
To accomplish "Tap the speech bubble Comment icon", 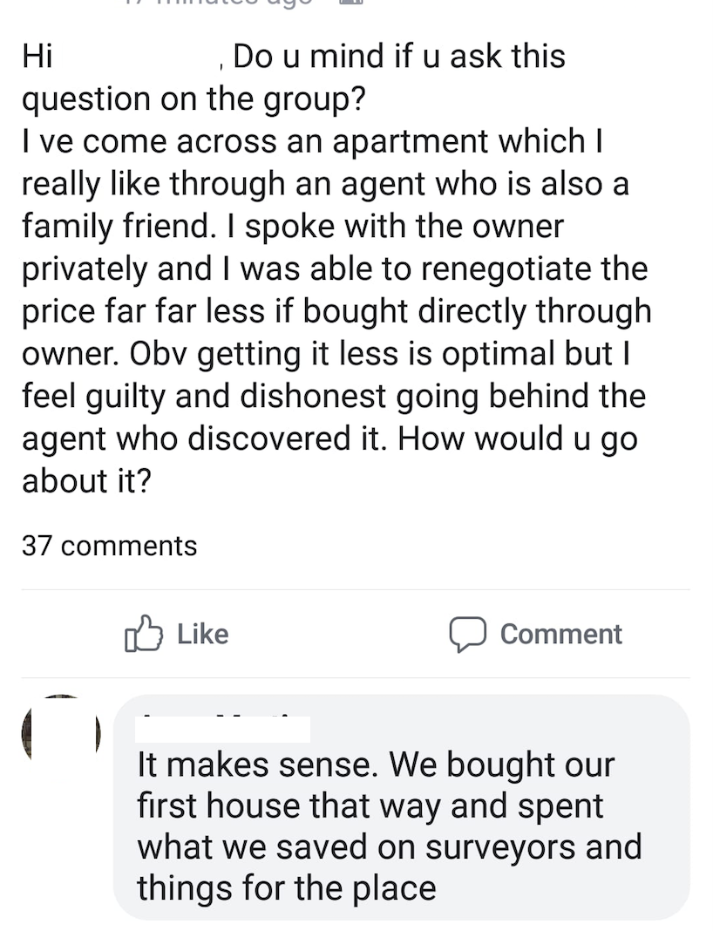I will [x=466, y=635].
